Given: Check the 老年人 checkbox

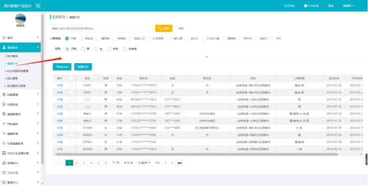Looking at the screenshot, I should click(187, 38).
